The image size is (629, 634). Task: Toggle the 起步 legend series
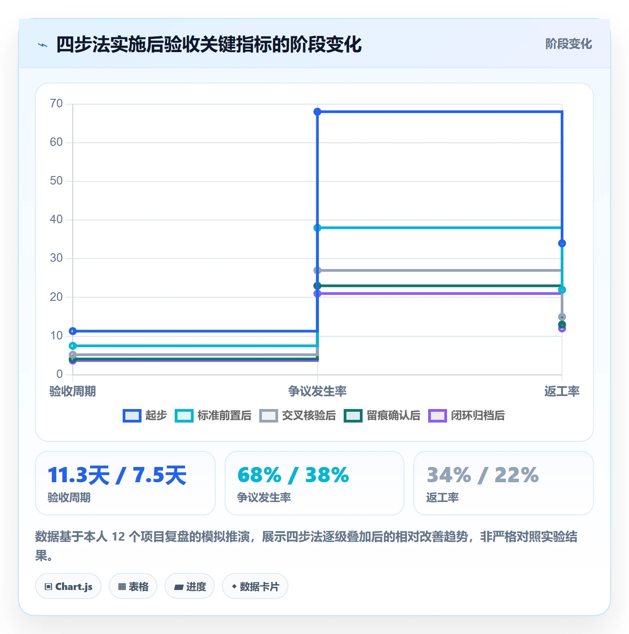pos(145,416)
